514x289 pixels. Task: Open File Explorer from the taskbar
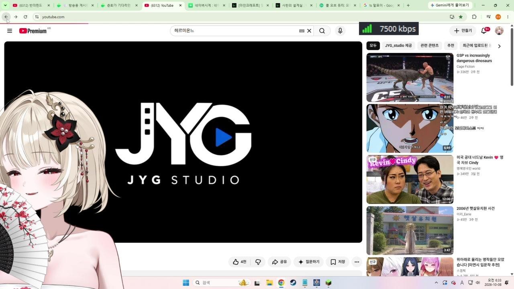point(269,283)
